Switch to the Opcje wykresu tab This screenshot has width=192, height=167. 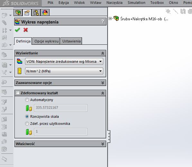(x=46, y=41)
